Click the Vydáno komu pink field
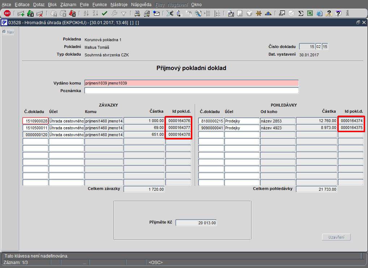 point(191,83)
